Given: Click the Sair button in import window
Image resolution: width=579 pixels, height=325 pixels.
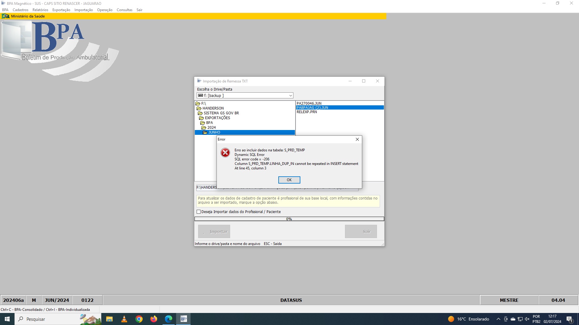Looking at the screenshot, I should [x=361, y=231].
